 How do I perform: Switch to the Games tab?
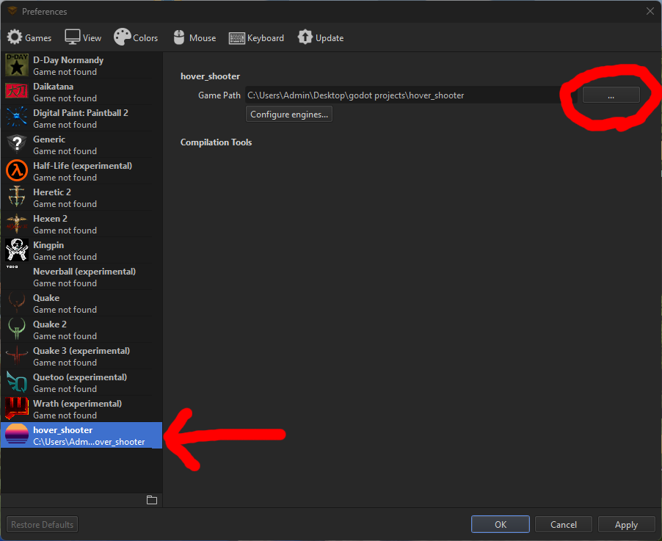pos(29,37)
